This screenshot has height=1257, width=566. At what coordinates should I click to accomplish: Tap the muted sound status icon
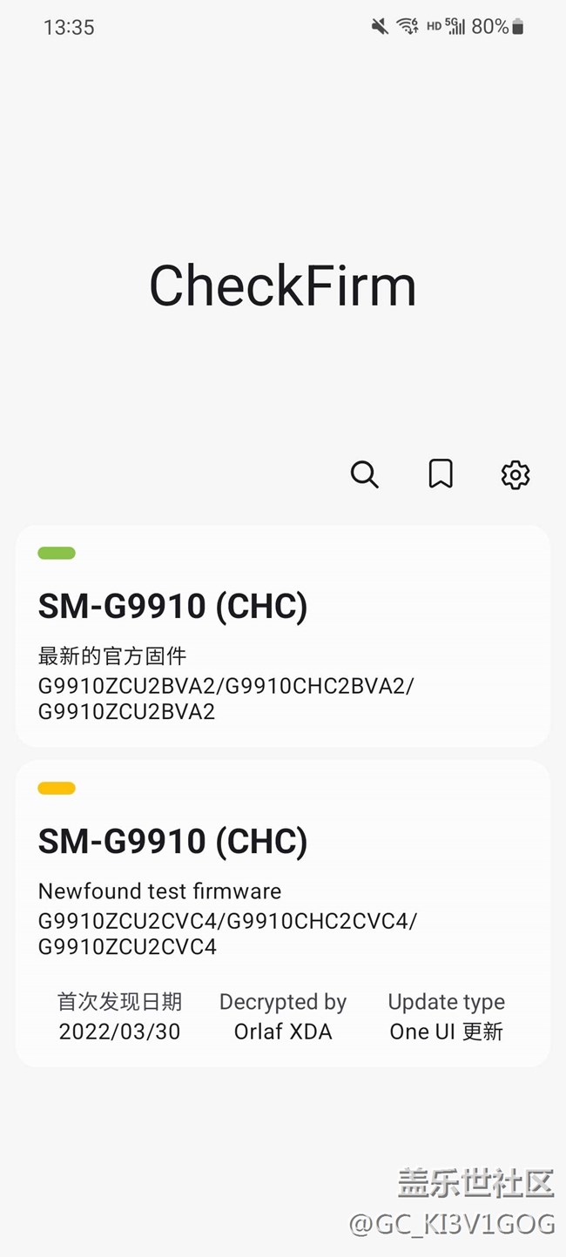tap(380, 27)
